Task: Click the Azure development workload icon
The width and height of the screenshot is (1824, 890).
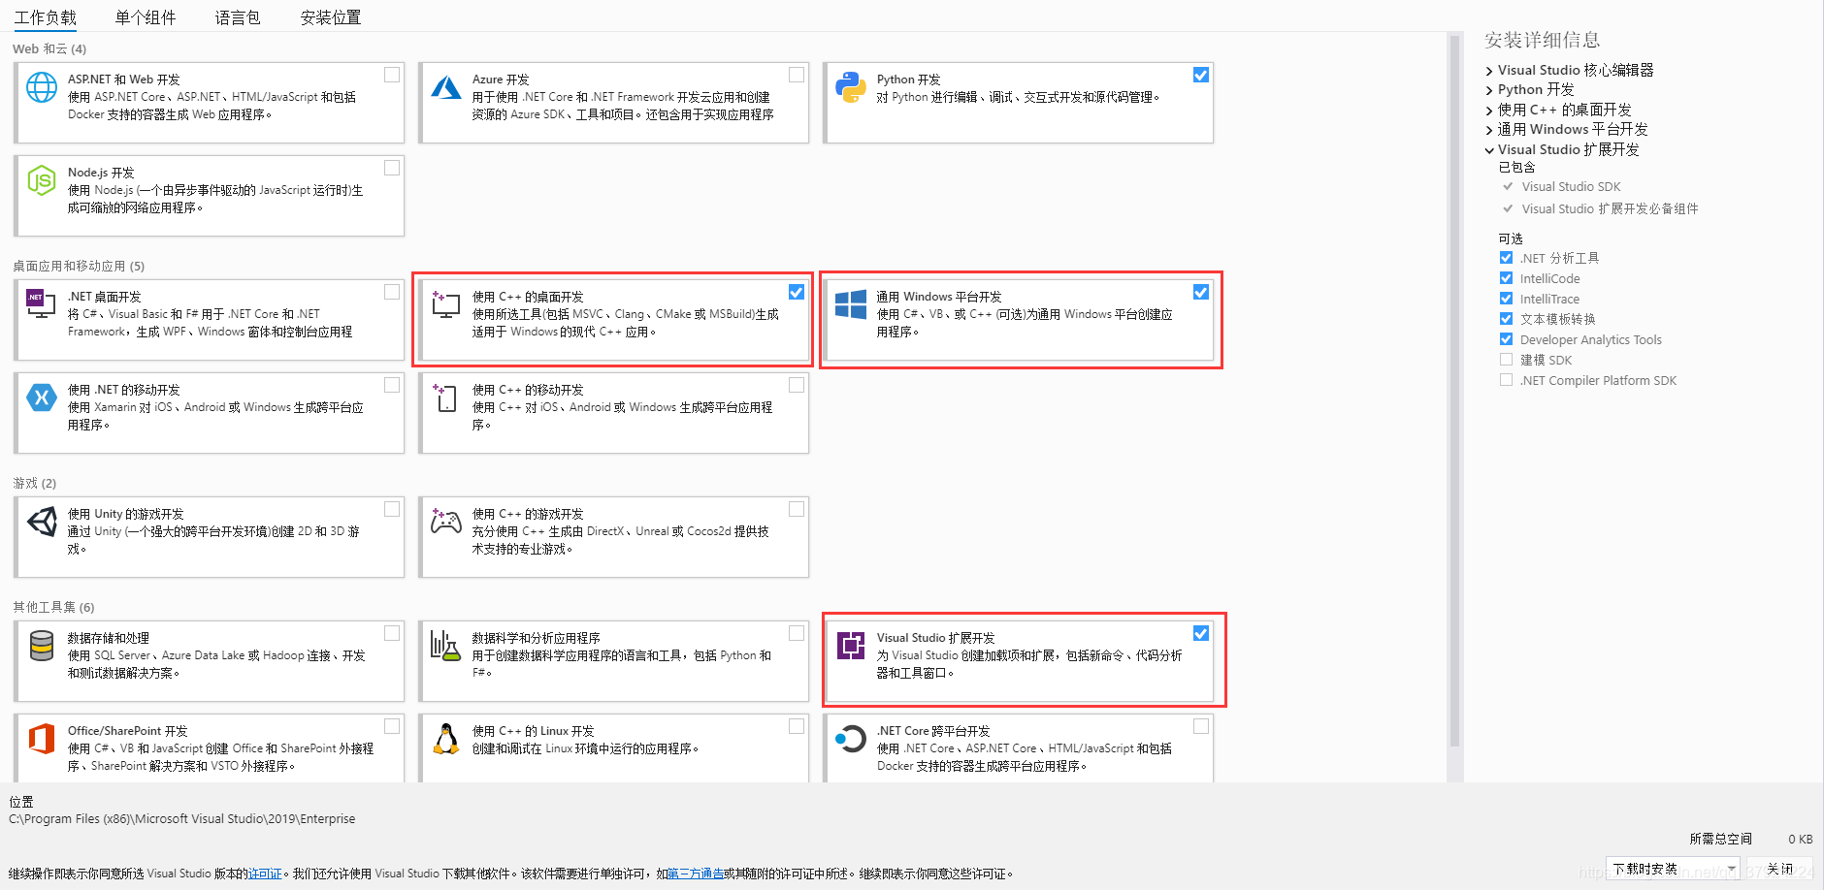Action: click(x=446, y=87)
